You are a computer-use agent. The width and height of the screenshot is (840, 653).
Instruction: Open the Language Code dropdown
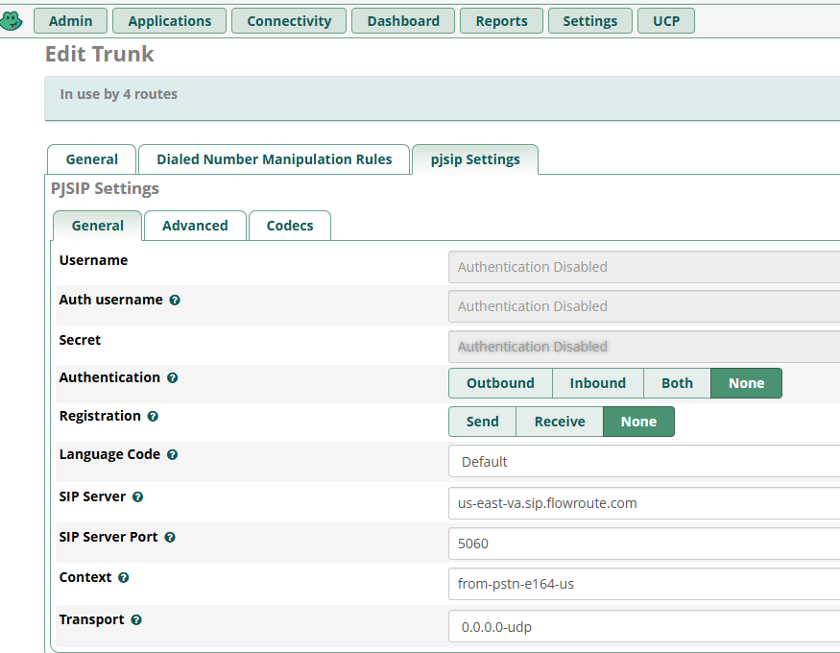coord(643,462)
